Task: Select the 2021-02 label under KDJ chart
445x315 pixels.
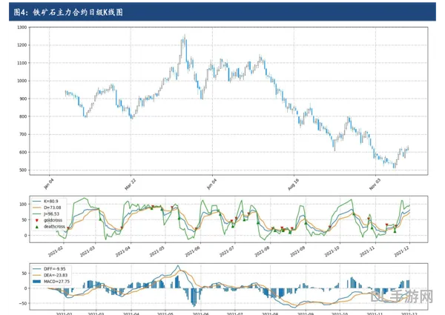Action: pyautogui.click(x=56, y=251)
